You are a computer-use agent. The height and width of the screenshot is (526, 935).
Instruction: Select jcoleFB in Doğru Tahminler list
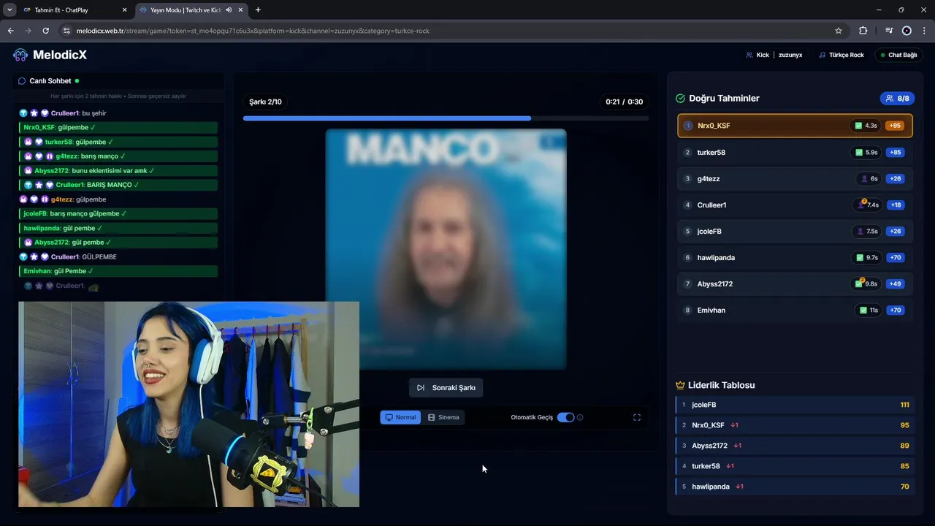coord(795,231)
